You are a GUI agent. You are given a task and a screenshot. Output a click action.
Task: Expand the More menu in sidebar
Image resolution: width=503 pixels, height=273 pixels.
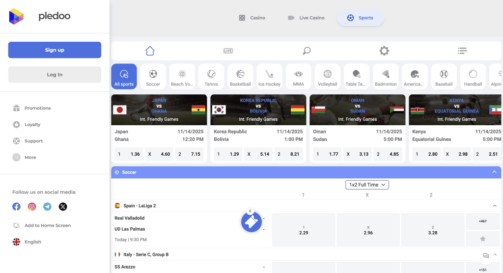[x=30, y=158]
